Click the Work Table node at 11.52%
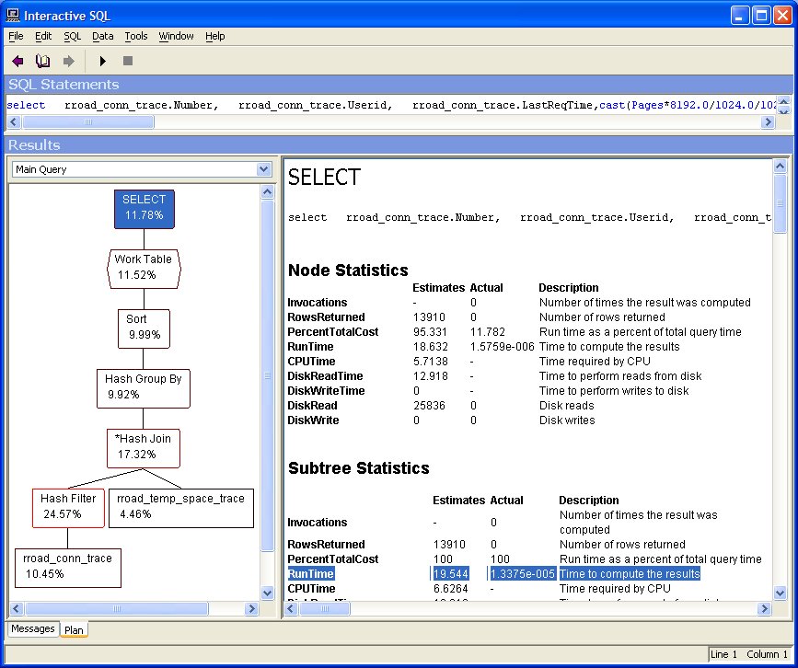The image size is (798, 668). [x=143, y=269]
